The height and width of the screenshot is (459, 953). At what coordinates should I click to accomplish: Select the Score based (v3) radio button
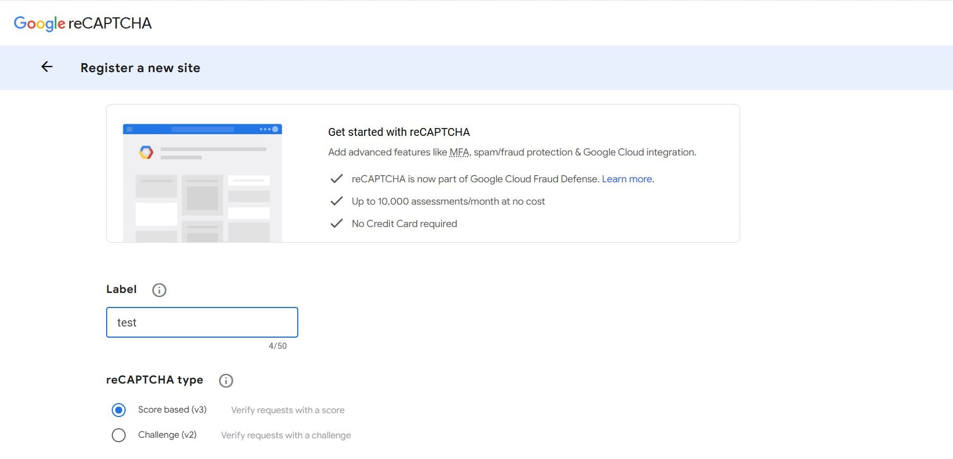coord(118,410)
